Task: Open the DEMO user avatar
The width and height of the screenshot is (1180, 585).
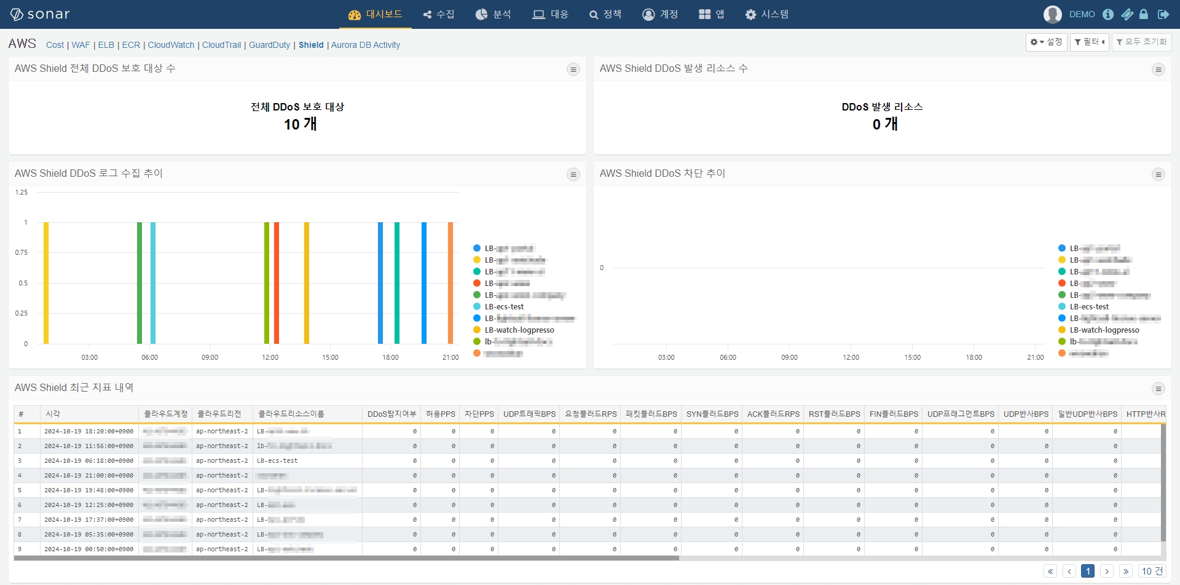Action: coord(1052,14)
